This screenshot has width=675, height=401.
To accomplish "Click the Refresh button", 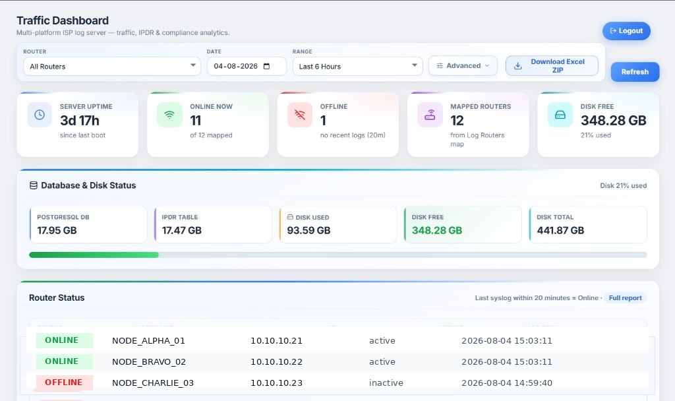I will tap(635, 72).
